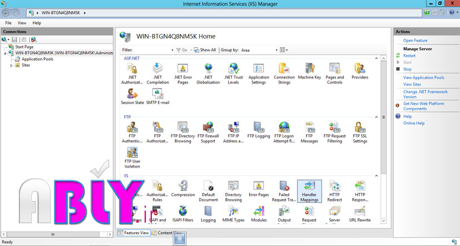Click Change .NET Framework Version link
Screen dimensions: 460x246
point(426,94)
